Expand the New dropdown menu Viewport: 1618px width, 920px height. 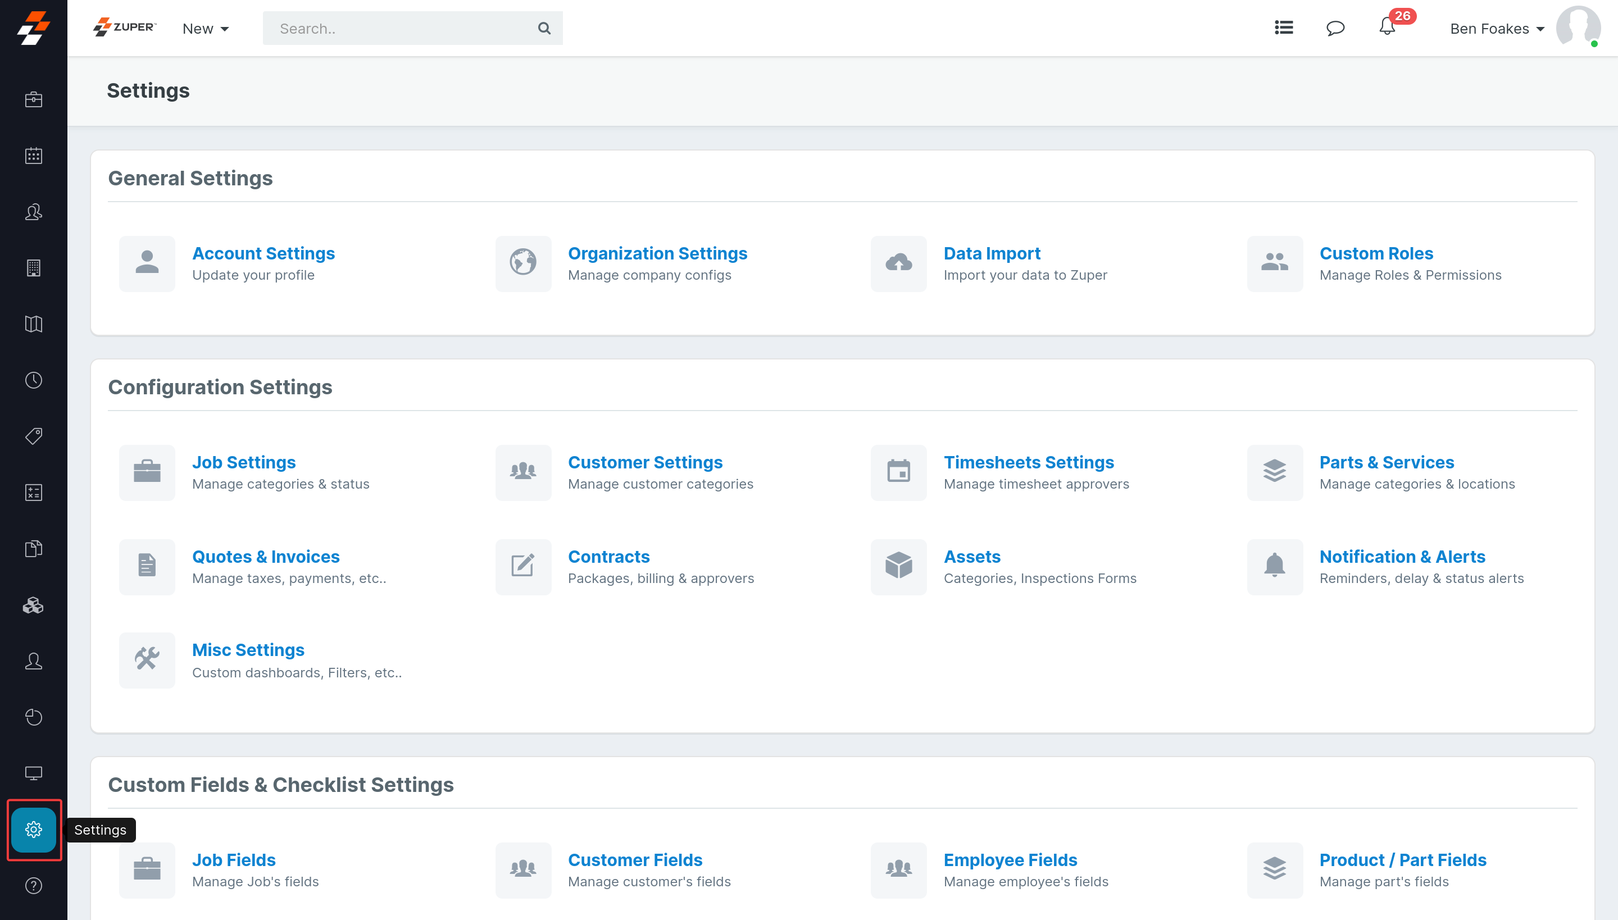(x=206, y=29)
